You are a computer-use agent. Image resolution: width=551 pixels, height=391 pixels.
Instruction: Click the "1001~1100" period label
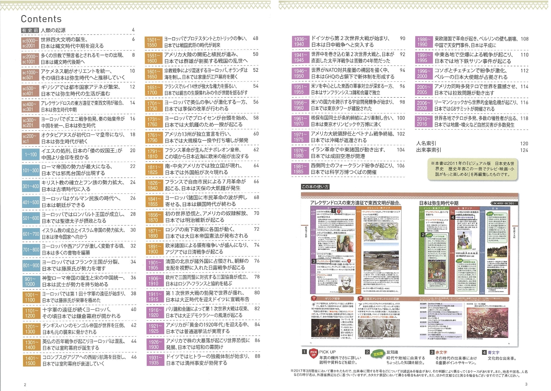tap(31, 297)
